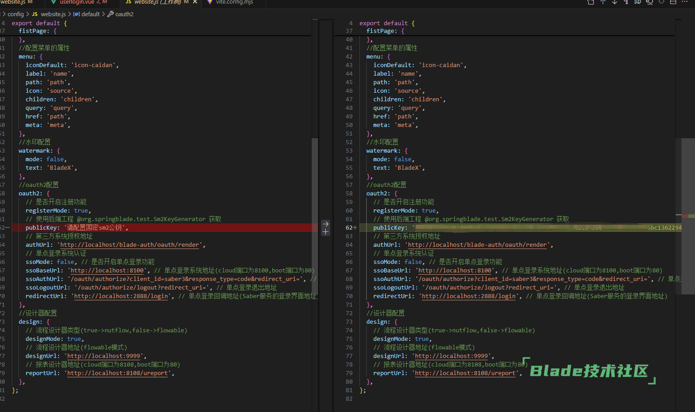Click the oauth2 breadcrumb item
This screenshot has width=695, height=412.
tap(124, 14)
